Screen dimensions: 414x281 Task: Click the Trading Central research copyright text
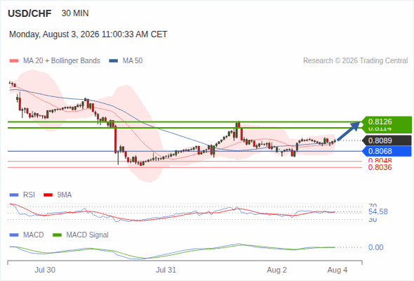point(355,61)
